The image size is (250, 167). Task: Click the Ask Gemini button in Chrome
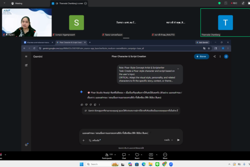coord(202,42)
